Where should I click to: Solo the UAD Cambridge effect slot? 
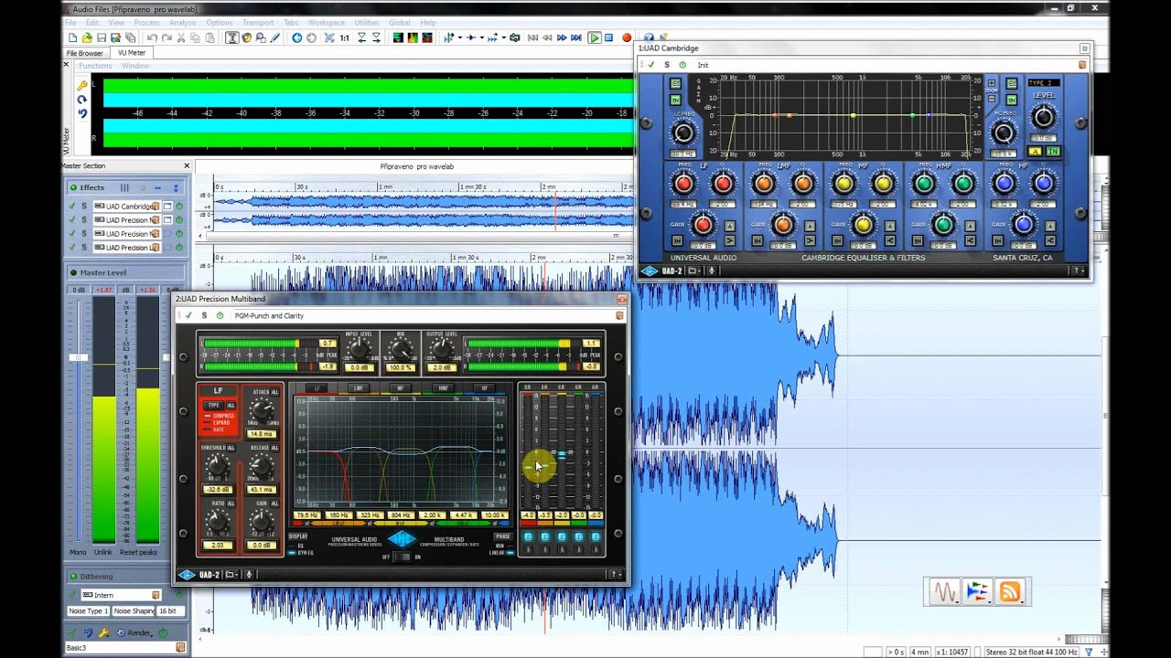tap(84, 207)
